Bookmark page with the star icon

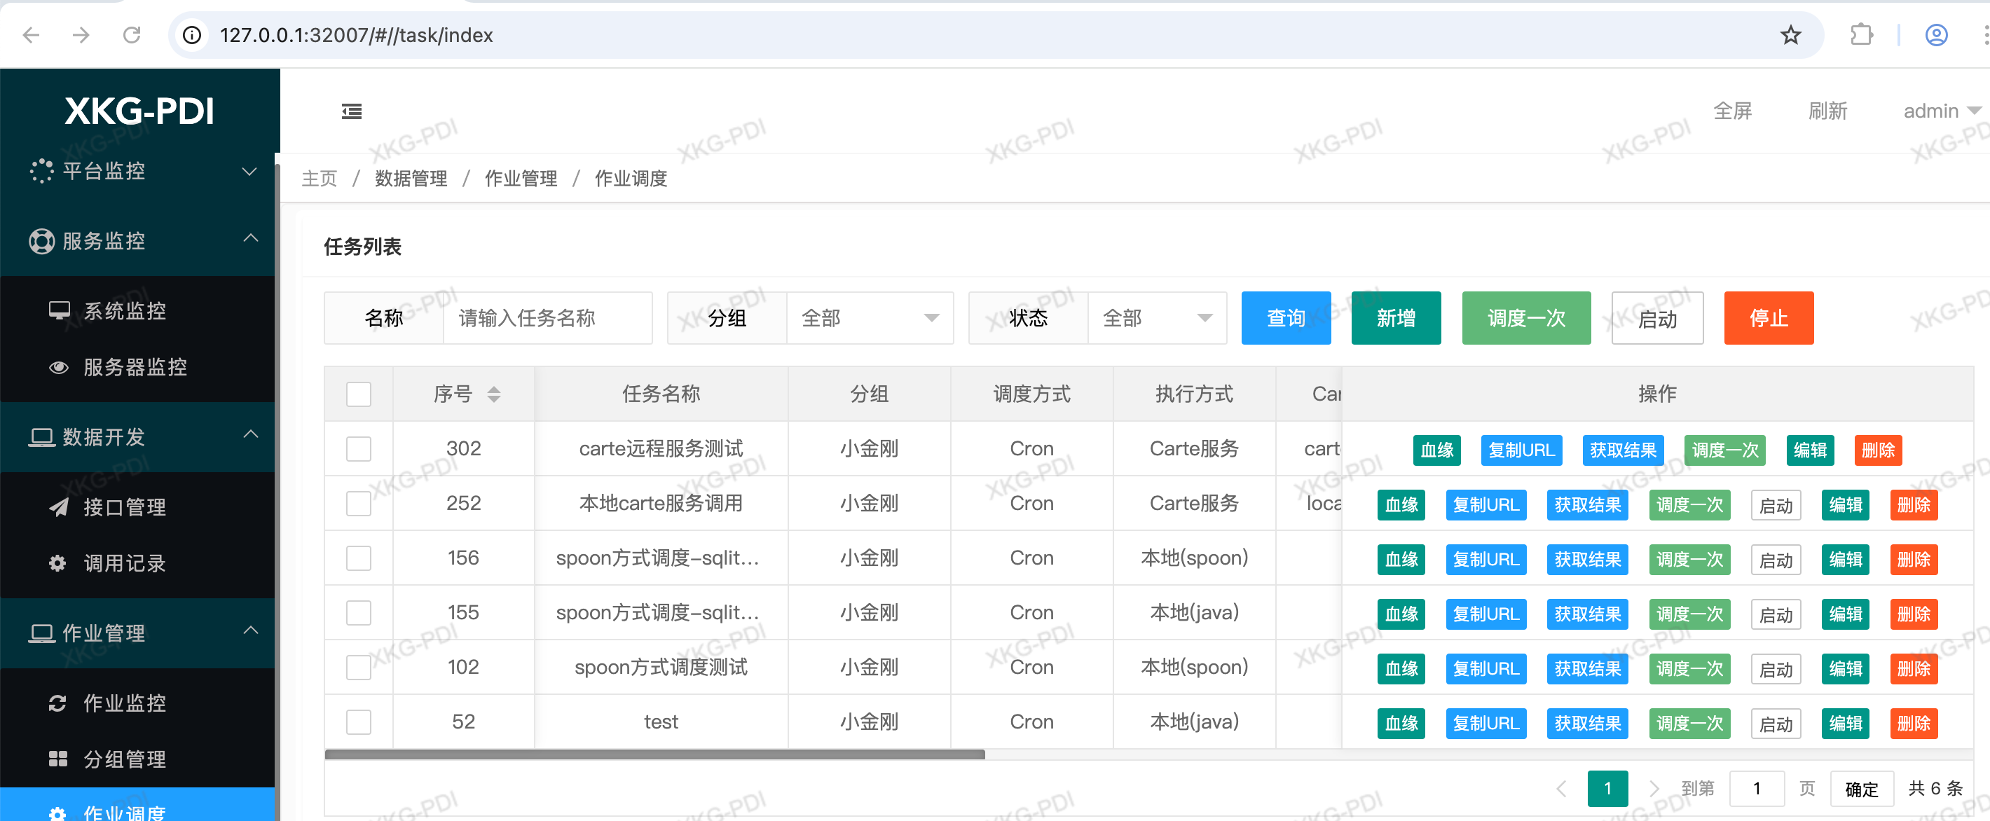point(1790,35)
